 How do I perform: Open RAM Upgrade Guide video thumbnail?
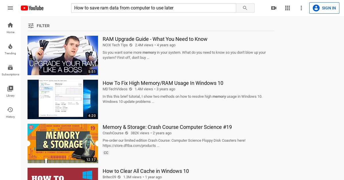point(63,55)
